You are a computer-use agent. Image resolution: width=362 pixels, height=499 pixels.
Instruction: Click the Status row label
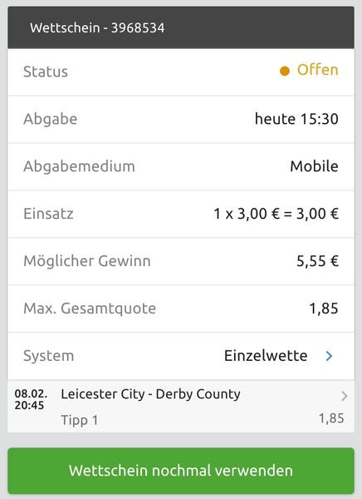(x=46, y=72)
